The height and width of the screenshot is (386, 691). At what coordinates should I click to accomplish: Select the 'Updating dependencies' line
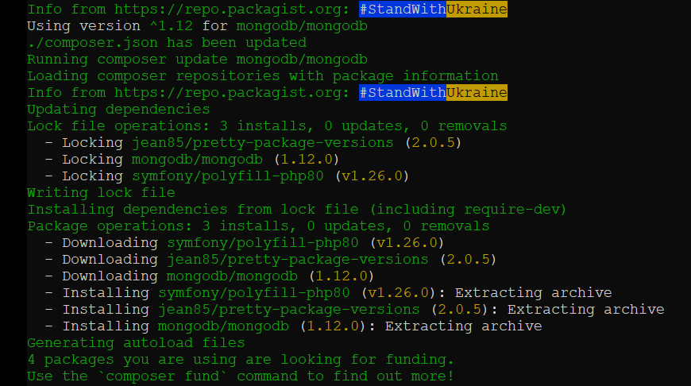(118, 110)
